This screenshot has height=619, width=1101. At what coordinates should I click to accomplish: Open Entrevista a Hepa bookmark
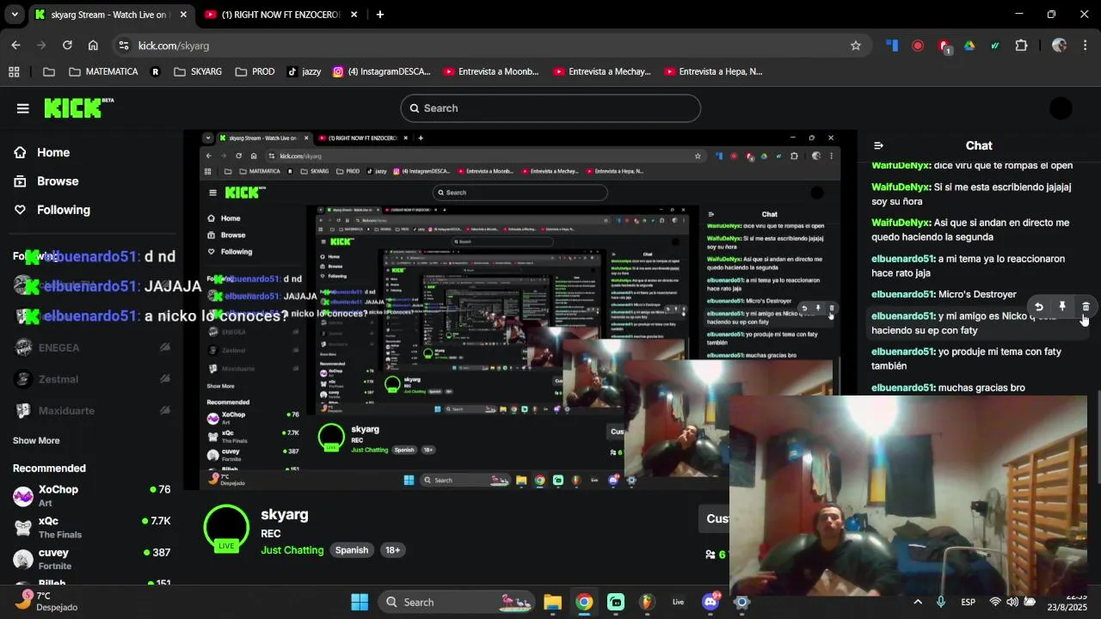tap(711, 71)
